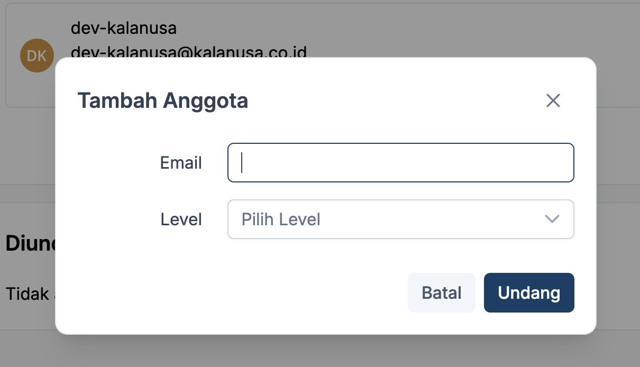Click the Tambah Anggota dialog title
The image size is (640, 367).
[x=163, y=100]
